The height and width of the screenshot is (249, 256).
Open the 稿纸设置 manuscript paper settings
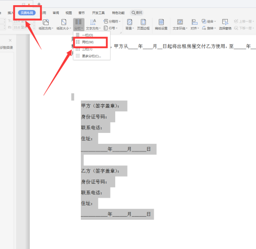[161, 25]
